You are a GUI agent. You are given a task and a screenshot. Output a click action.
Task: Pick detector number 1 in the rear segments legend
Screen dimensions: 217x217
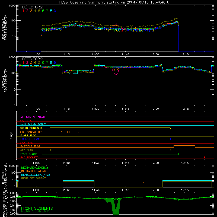[23, 63]
